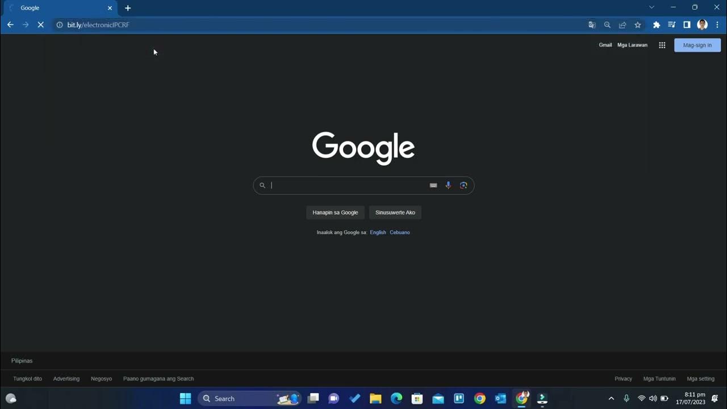Open Advertising footer link

[x=66, y=379]
